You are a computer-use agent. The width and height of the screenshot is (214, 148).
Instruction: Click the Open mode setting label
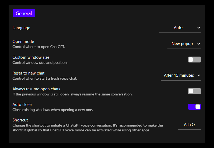[23, 42]
